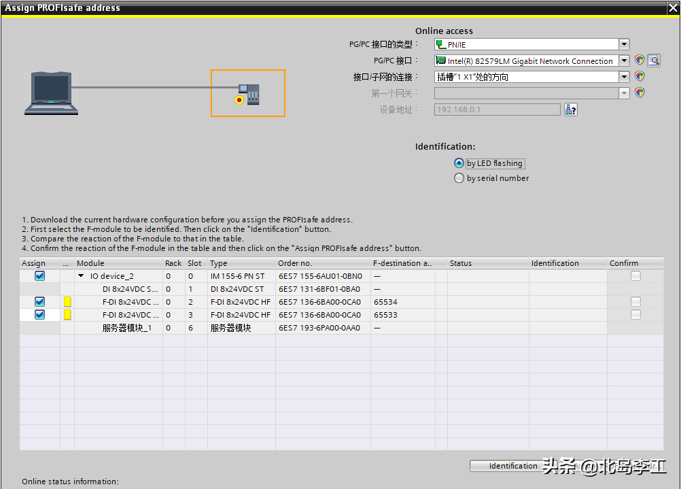681x489 pixels.
Task: Open the PG/PC 接口的类型 dropdown
Action: coord(624,44)
